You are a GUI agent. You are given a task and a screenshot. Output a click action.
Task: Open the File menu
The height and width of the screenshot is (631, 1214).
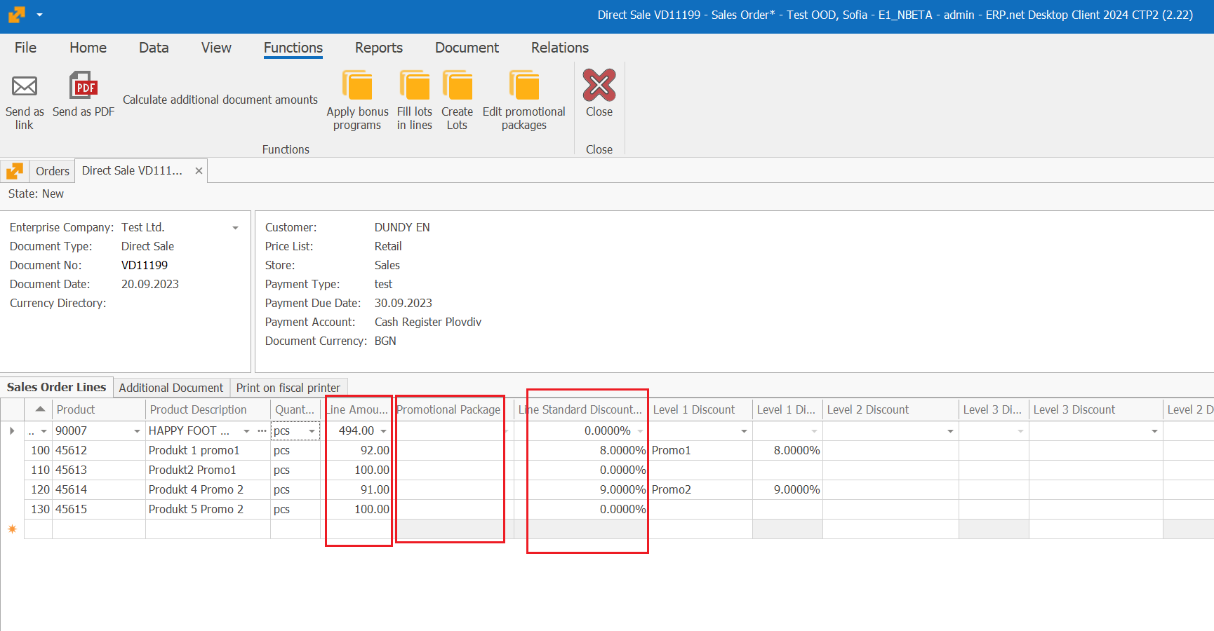pos(25,48)
